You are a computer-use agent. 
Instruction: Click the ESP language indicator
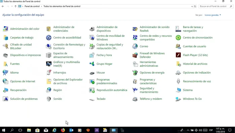click(x=211, y=130)
